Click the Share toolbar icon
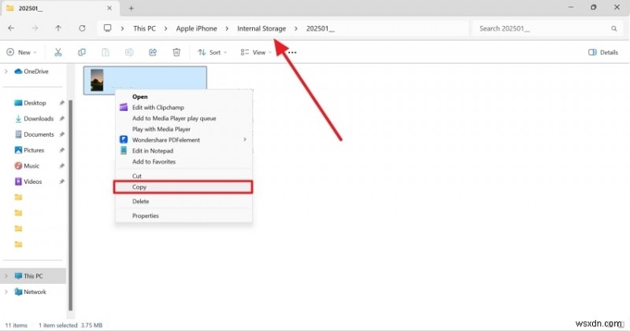630x331 pixels. 153,52
